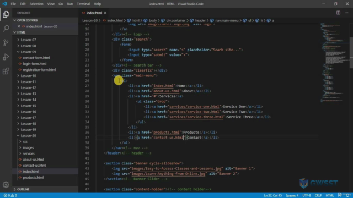Viewport: 353px width, 198px height.
Task: Open the Terminal menu
Action: [x=83, y=4]
